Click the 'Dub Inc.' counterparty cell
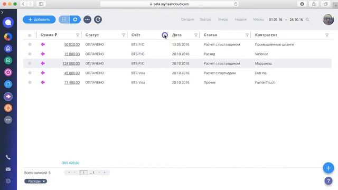Viewport: 338px width, 190px height. (x=261, y=73)
